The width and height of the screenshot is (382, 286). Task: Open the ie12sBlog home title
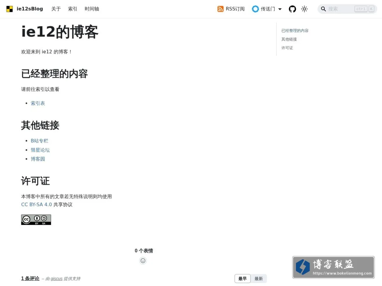[30, 9]
